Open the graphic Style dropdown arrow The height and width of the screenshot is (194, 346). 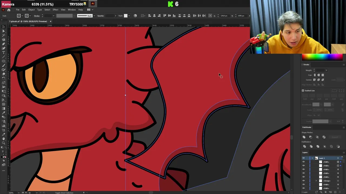tap(129, 16)
